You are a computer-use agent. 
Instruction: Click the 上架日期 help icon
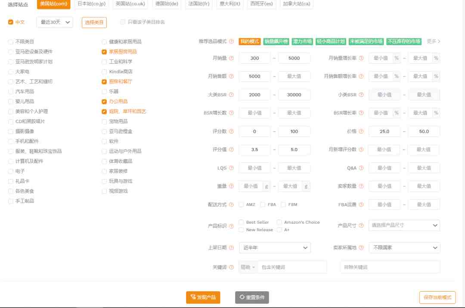click(x=231, y=248)
